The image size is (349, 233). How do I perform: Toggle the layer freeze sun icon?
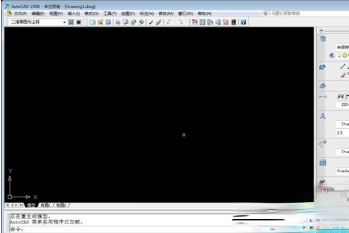pyautogui.click(x=345, y=55)
